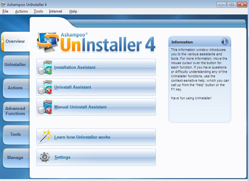This screenshot has width=249, height=181.
Task: Minimize the UnInstaller window
Action: pos(221,4)
